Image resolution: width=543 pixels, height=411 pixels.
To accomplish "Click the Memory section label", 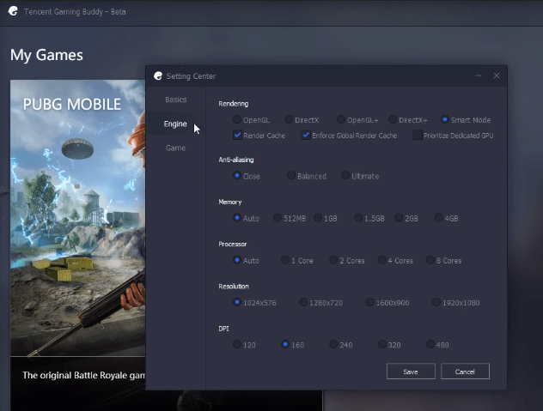I will (x=230, y=202).
